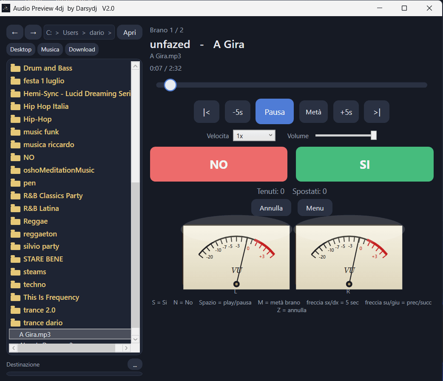
Task: Click the Users breadcrumb segment
Action: (71, 32)
